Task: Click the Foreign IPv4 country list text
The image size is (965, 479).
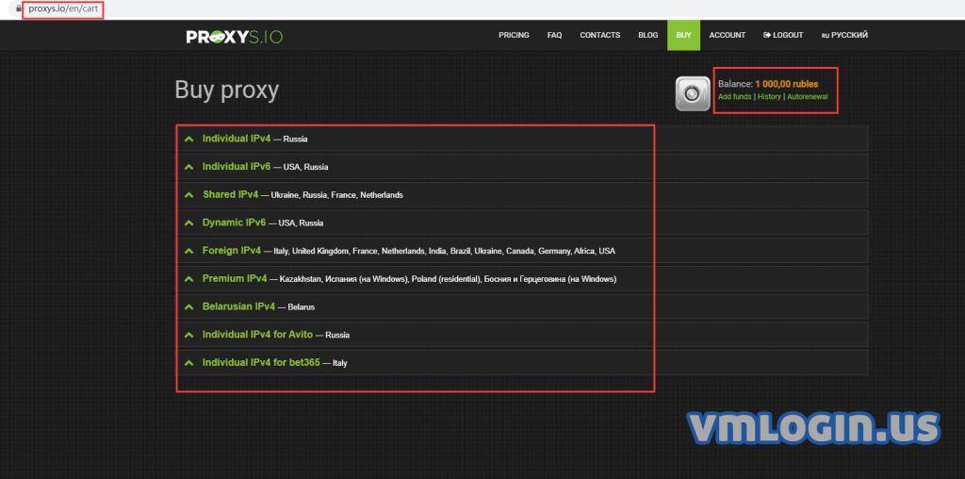Action: (x=445, y=251)
